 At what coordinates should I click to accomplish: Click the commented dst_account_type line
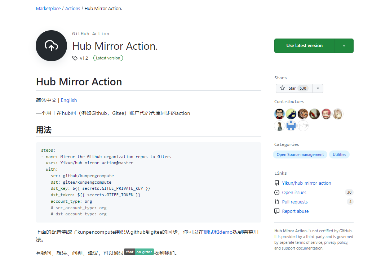(79, 214)
